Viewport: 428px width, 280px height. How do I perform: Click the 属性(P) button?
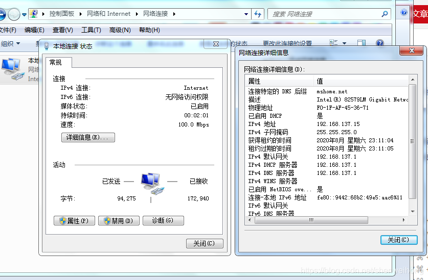coord(74,221)
